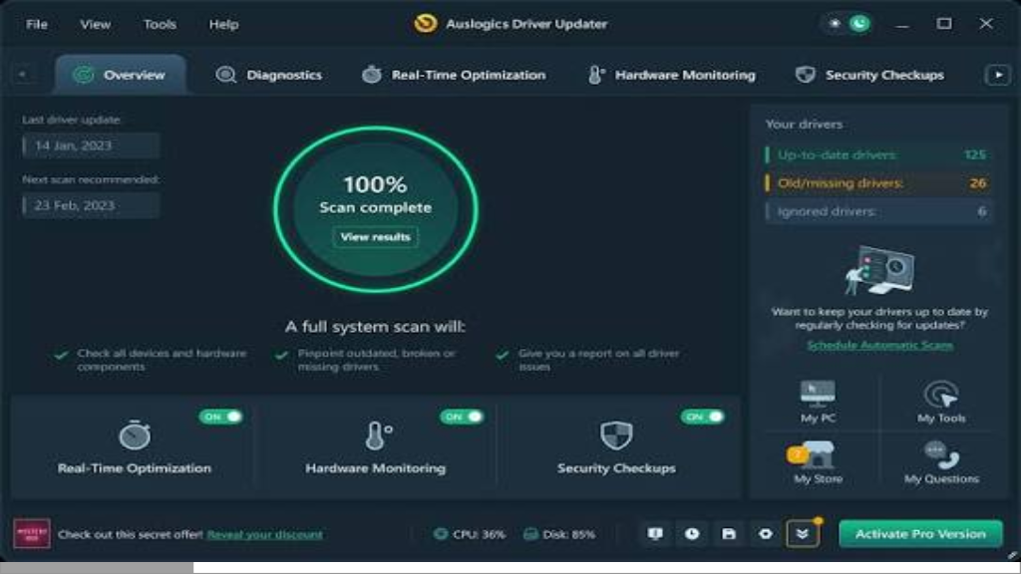The width and height of the screenshot is (1021, 574).
Task: Click Reveal your discount link
Action: [x=264, y=534]
